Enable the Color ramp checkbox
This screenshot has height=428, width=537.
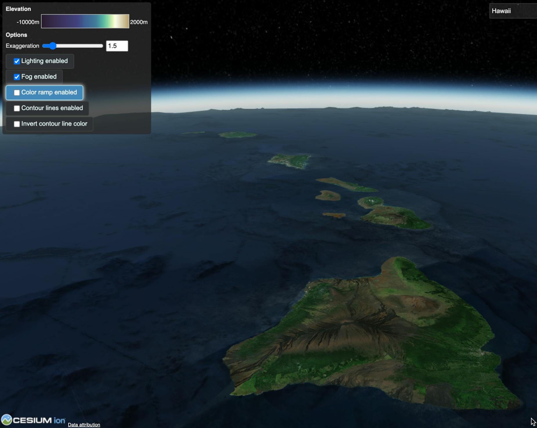[x=17, y=92]
